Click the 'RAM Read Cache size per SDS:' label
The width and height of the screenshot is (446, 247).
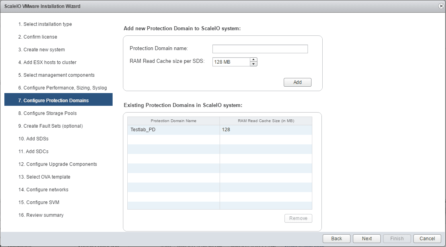[x=167, y=61]
